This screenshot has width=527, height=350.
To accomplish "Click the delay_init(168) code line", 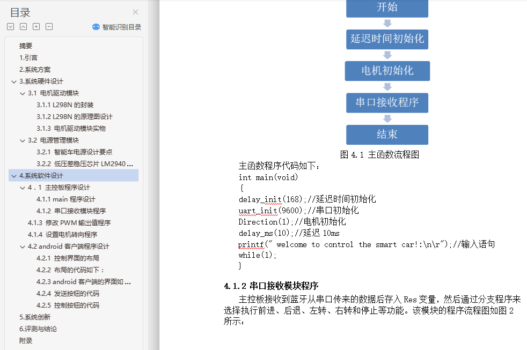I will click(x=307, y=199).
